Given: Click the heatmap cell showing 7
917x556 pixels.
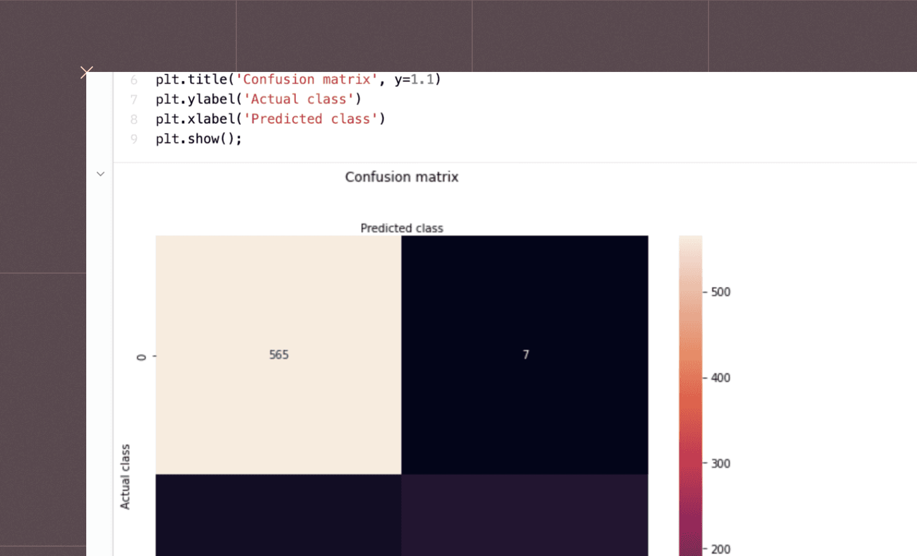Looking at the screenshot, I should pos(525,355).
